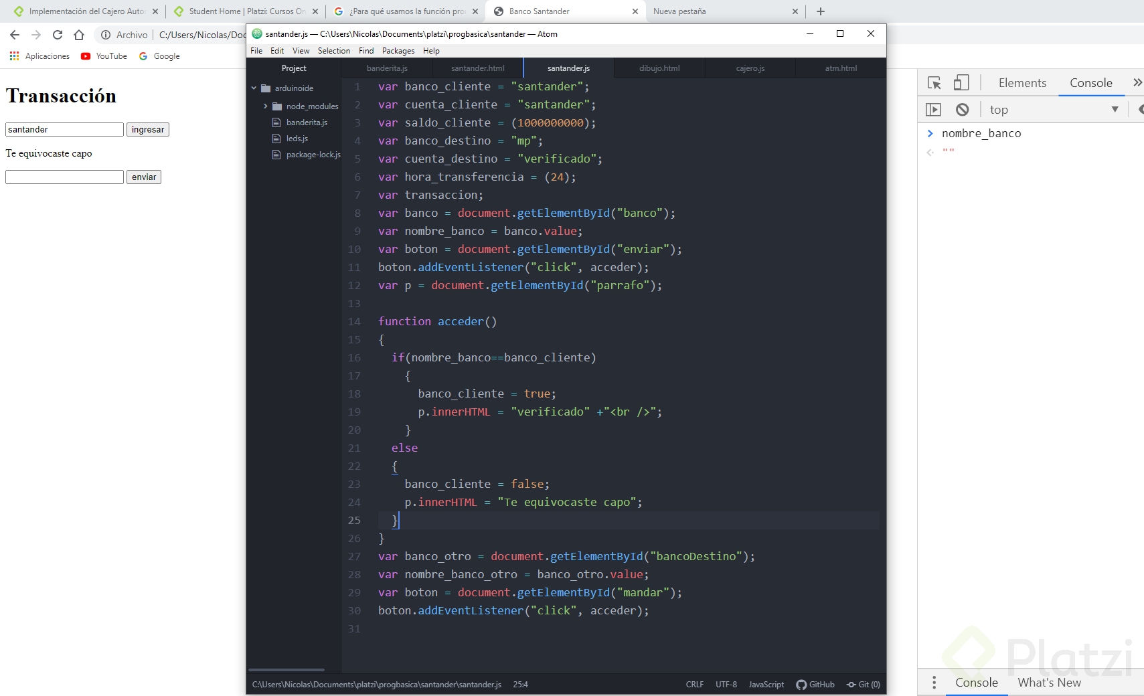
Task: Show the DevTools console sidebar icon
Action: pos(933,109)
